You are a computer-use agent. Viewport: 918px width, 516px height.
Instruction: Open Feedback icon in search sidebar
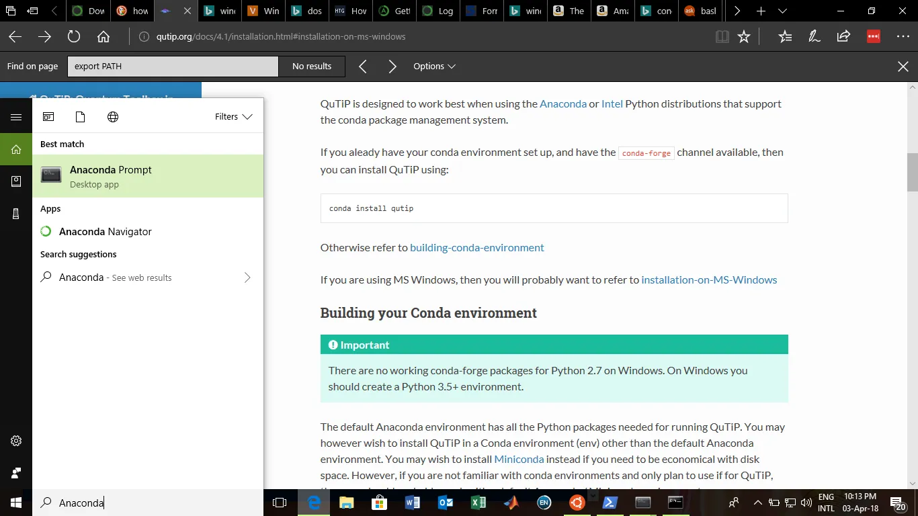pos(16,474)
